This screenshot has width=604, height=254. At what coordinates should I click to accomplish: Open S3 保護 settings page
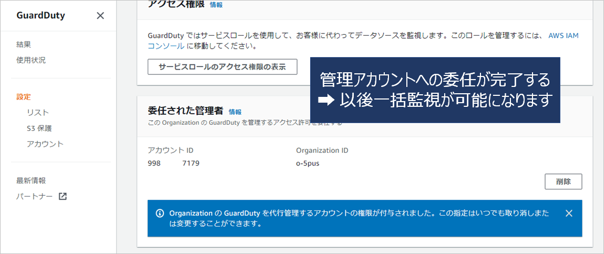tap(39, 128)
